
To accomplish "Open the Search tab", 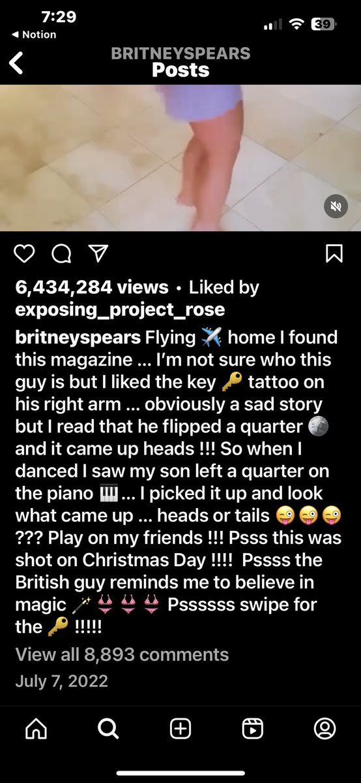I will [108, 729].
